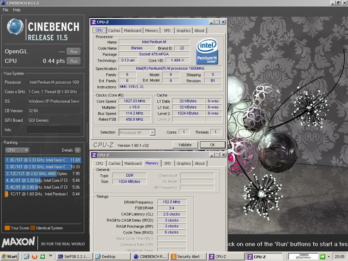Open the Help menu in Cinebench
The height and width of the screenshot is (261, 348).
[17, 10]
